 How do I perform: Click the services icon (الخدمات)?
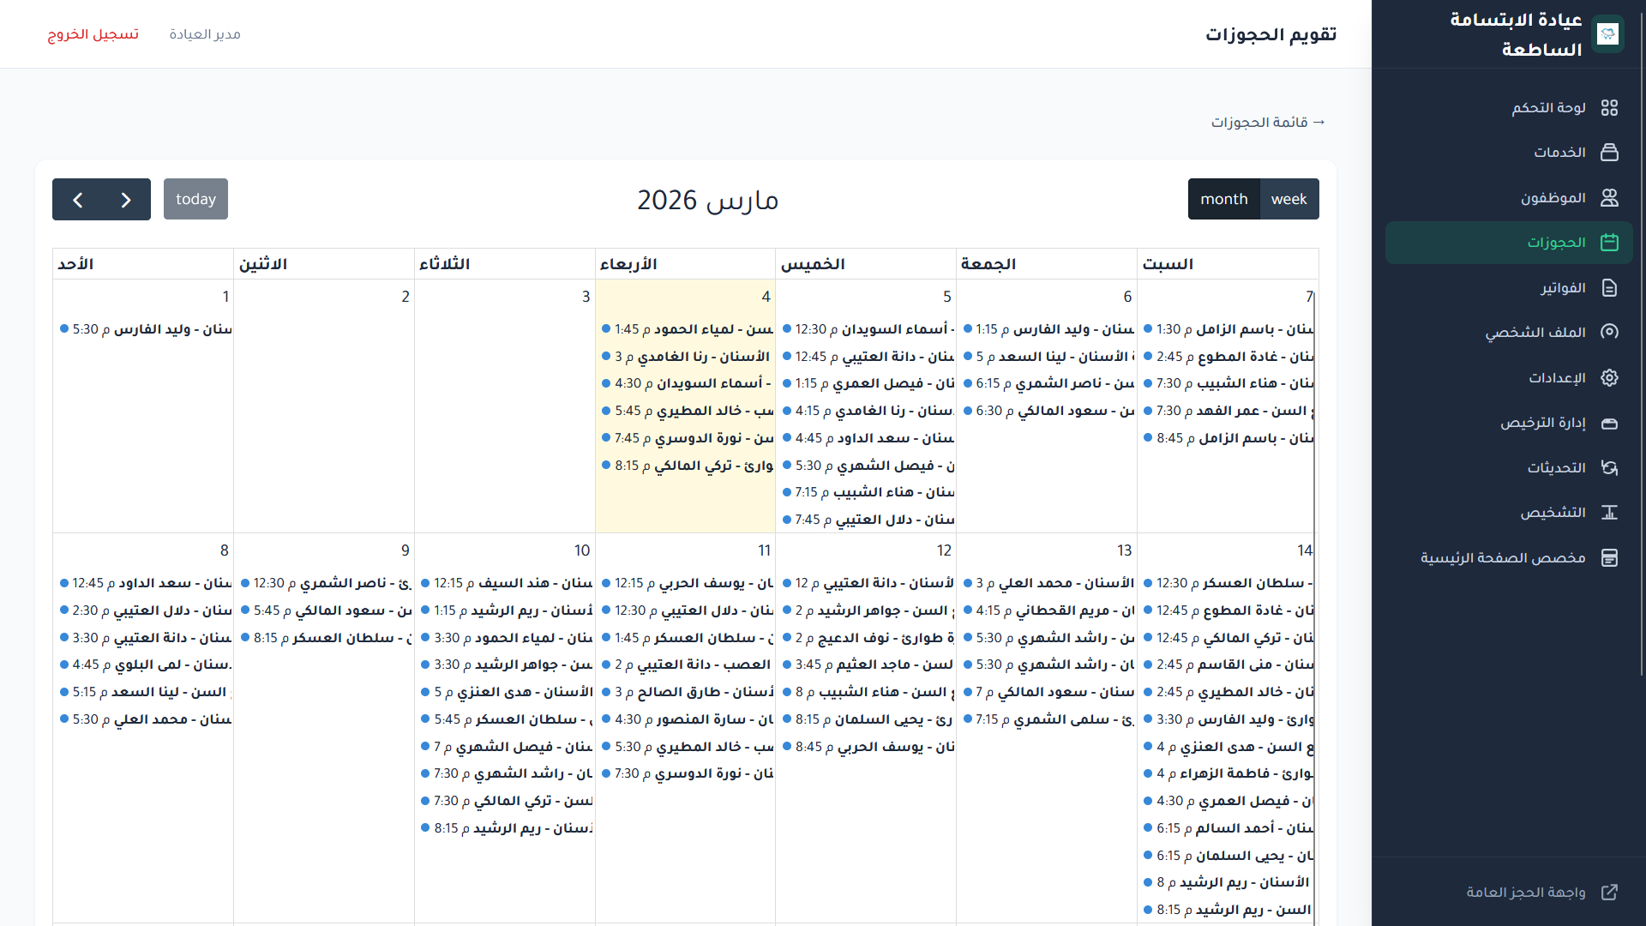tap(1609, 153)
